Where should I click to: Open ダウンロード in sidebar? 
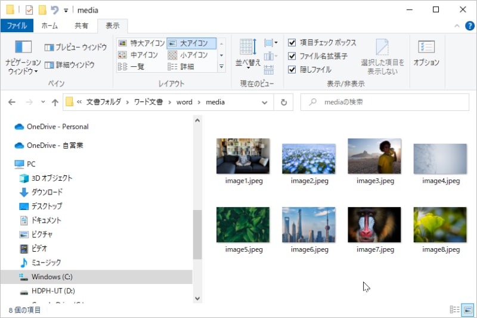[x=41, y=192]
